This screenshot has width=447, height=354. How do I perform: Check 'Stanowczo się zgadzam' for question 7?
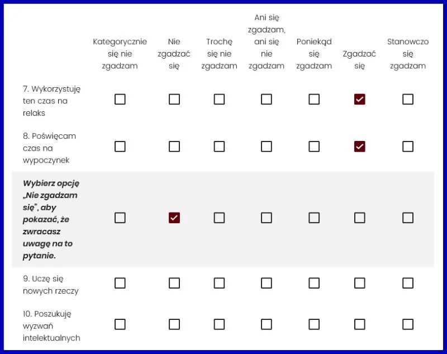(x=408, y=100)
